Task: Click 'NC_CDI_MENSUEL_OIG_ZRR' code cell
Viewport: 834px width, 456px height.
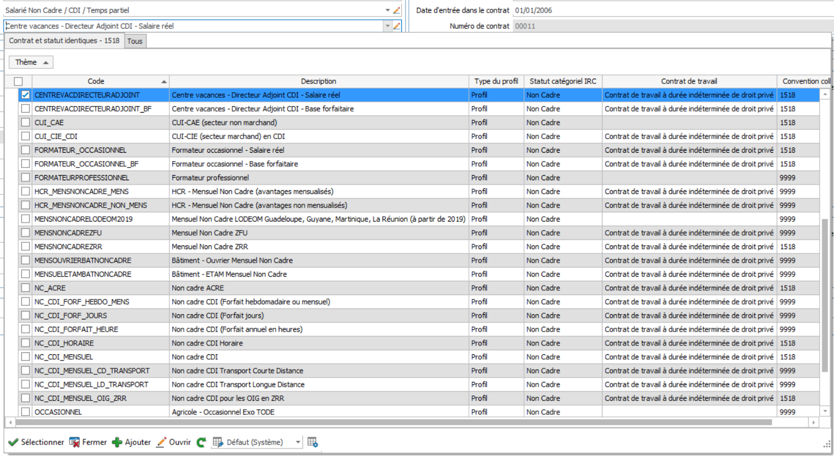Action: click(x=101, y=398)
